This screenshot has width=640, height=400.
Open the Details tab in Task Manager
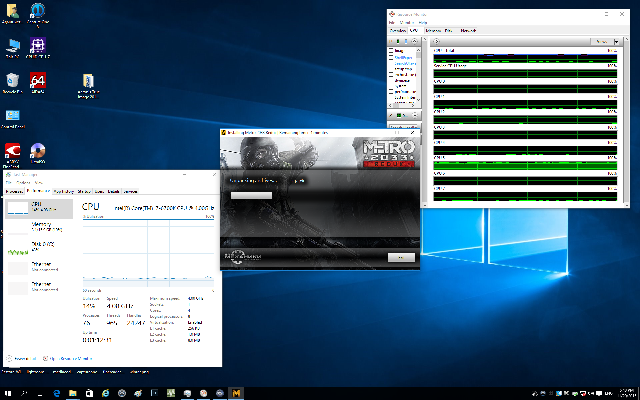click(114, 191)
